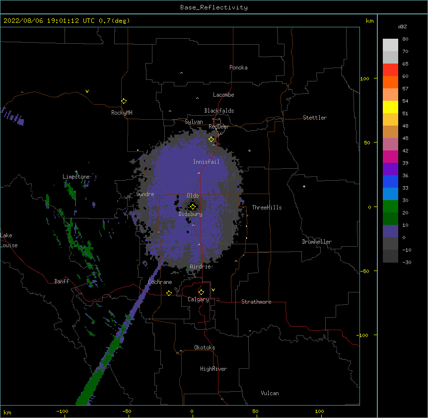
Task: Click the Innisfail city label
Action: click(x=206, y=162)
